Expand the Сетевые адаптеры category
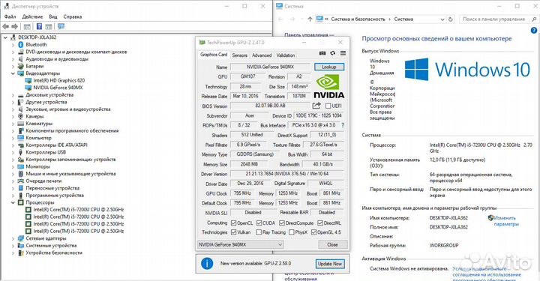Viewport: 540px width, 281px height. tap(13, 238)
